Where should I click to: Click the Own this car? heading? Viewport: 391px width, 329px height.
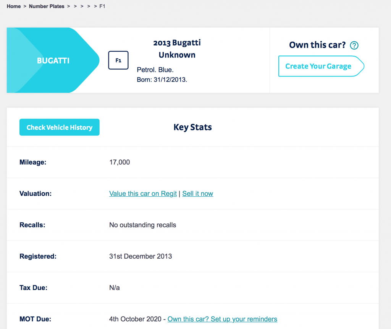point(317,45)
